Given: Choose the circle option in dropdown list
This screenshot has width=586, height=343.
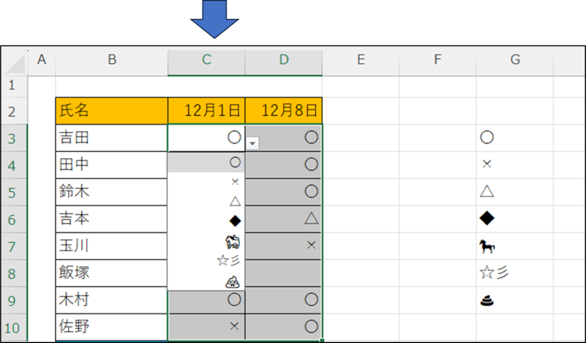Looking at the screenshot, I should pos(206,162).
